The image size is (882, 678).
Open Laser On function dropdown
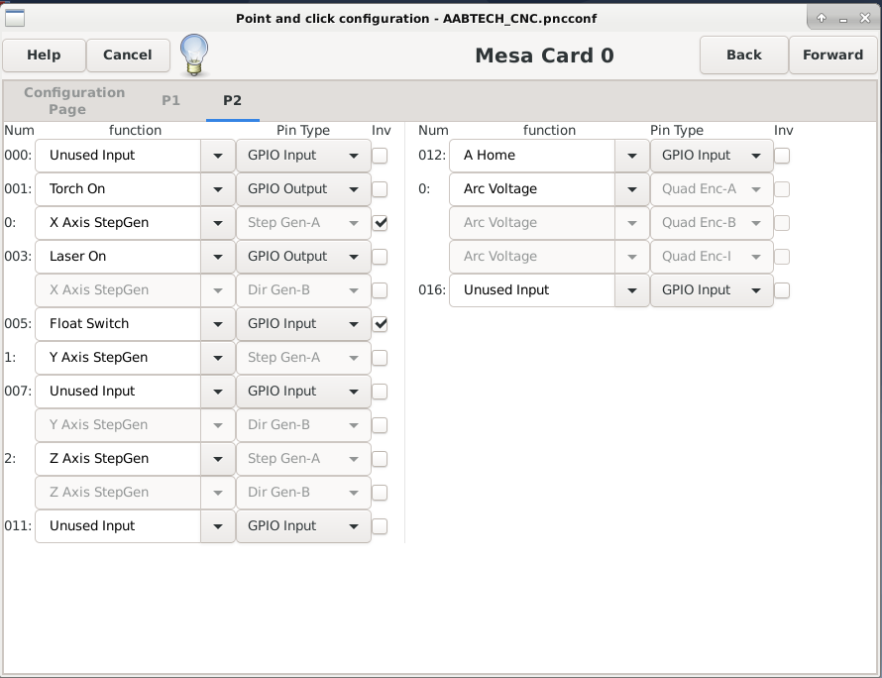tap(218, 257)
